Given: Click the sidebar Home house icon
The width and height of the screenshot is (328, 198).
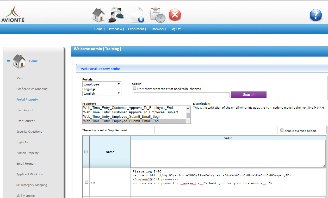Looking at the screenshot, I should (x=19, y=61).
